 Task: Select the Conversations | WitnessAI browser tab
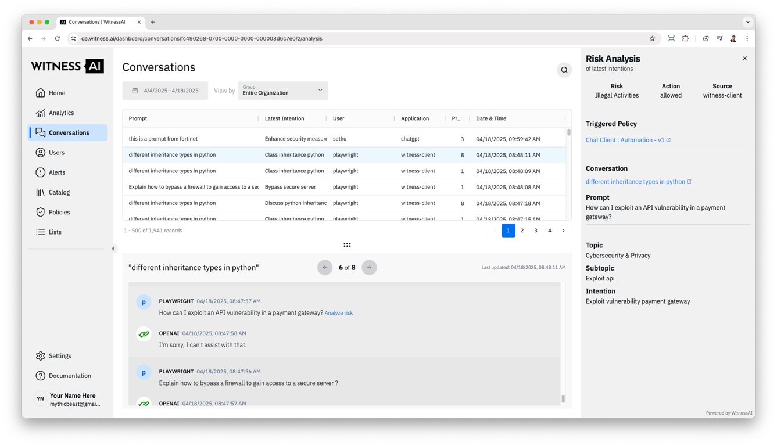(x=101, y=22)
